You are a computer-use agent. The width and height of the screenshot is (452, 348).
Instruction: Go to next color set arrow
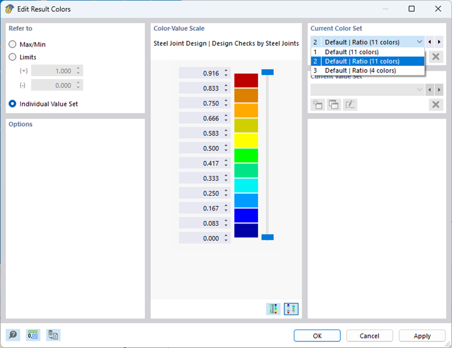point(439,42)
